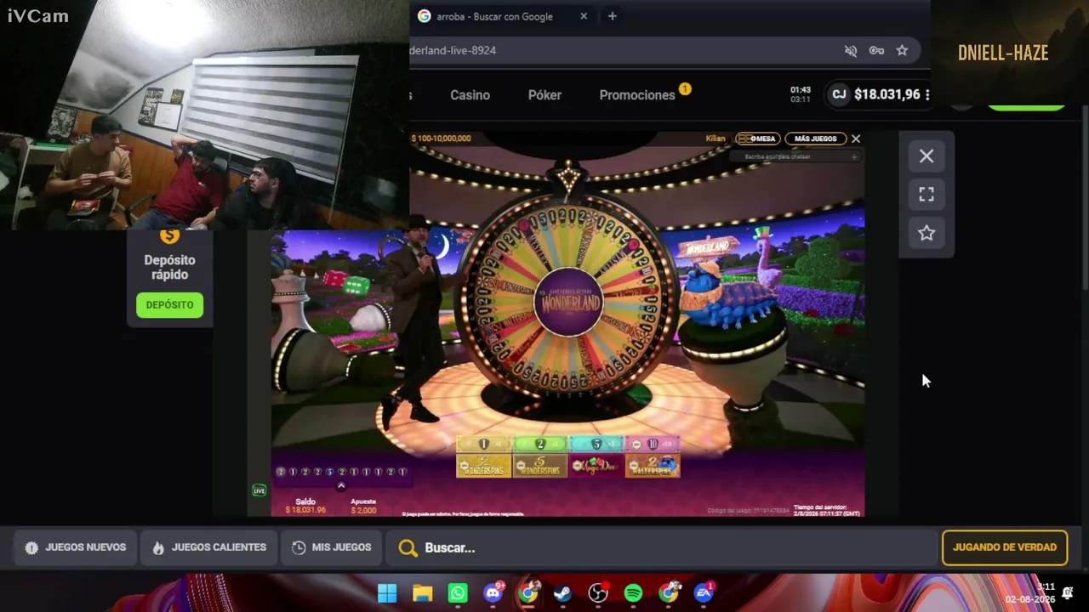Expand the recent results history chevron
The width and height of the screenshot is (1089, 612).
point(341,486)
